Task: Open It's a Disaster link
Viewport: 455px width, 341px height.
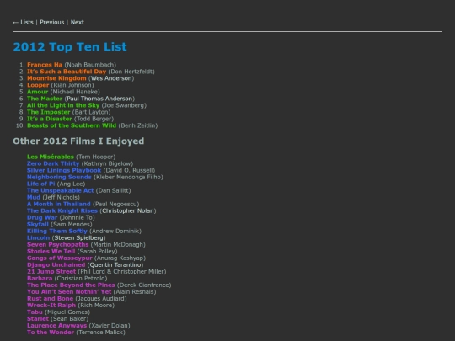Action: click(50, 119)
